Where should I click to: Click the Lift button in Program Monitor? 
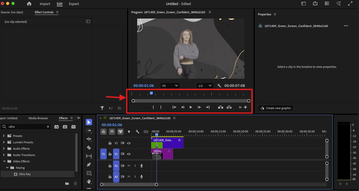coord(220,107)
